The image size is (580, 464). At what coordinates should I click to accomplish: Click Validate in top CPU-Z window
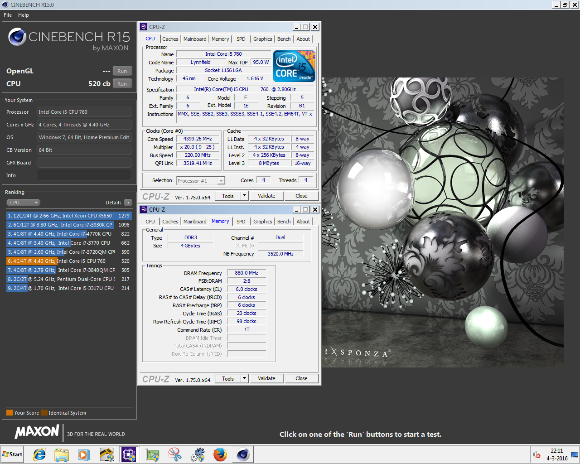pos(266,196)
